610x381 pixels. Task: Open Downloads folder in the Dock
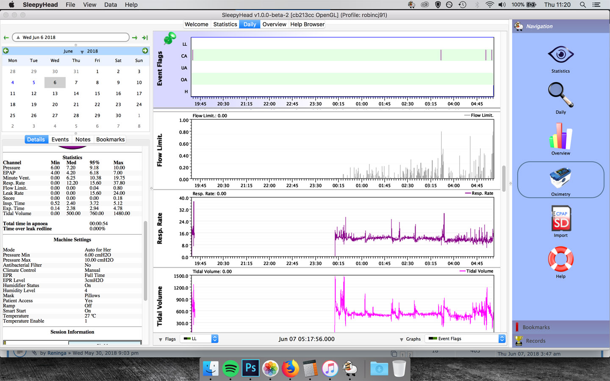click(379, 368)
